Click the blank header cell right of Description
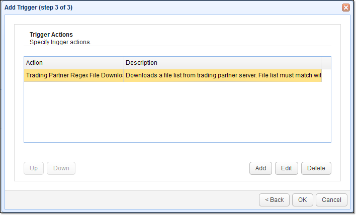This screenshot has height=215, width=356. 326,63
